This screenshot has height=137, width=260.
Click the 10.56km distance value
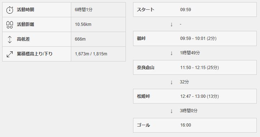pyautogui.click(x=83, y=24)
